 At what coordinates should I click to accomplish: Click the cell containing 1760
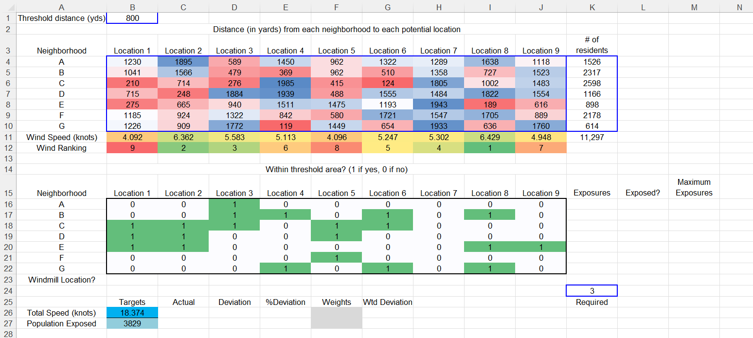point(541,126)
